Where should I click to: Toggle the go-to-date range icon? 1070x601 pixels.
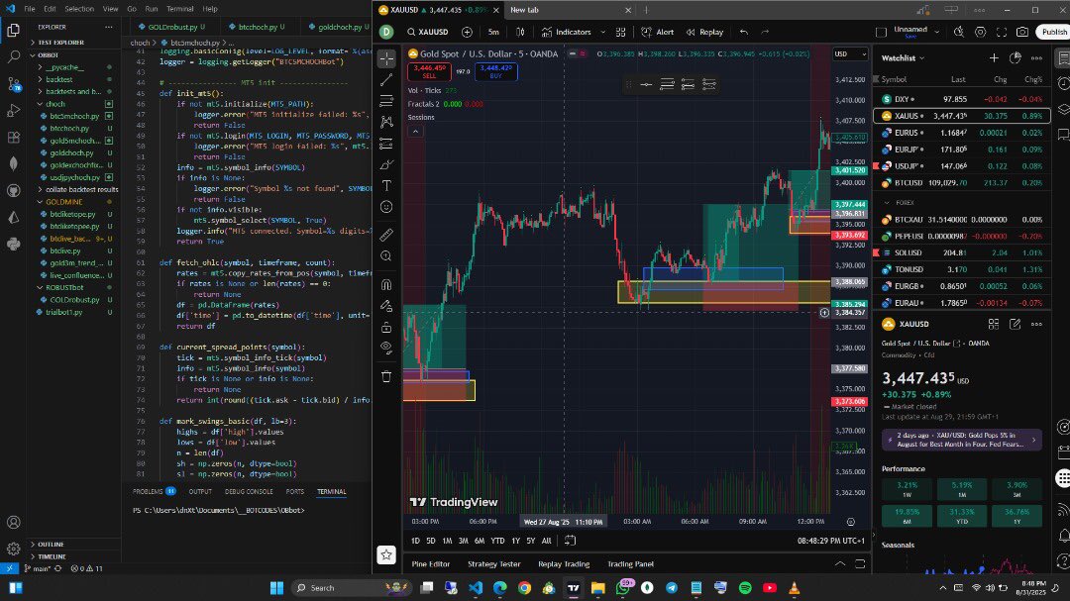pos(570,541)
